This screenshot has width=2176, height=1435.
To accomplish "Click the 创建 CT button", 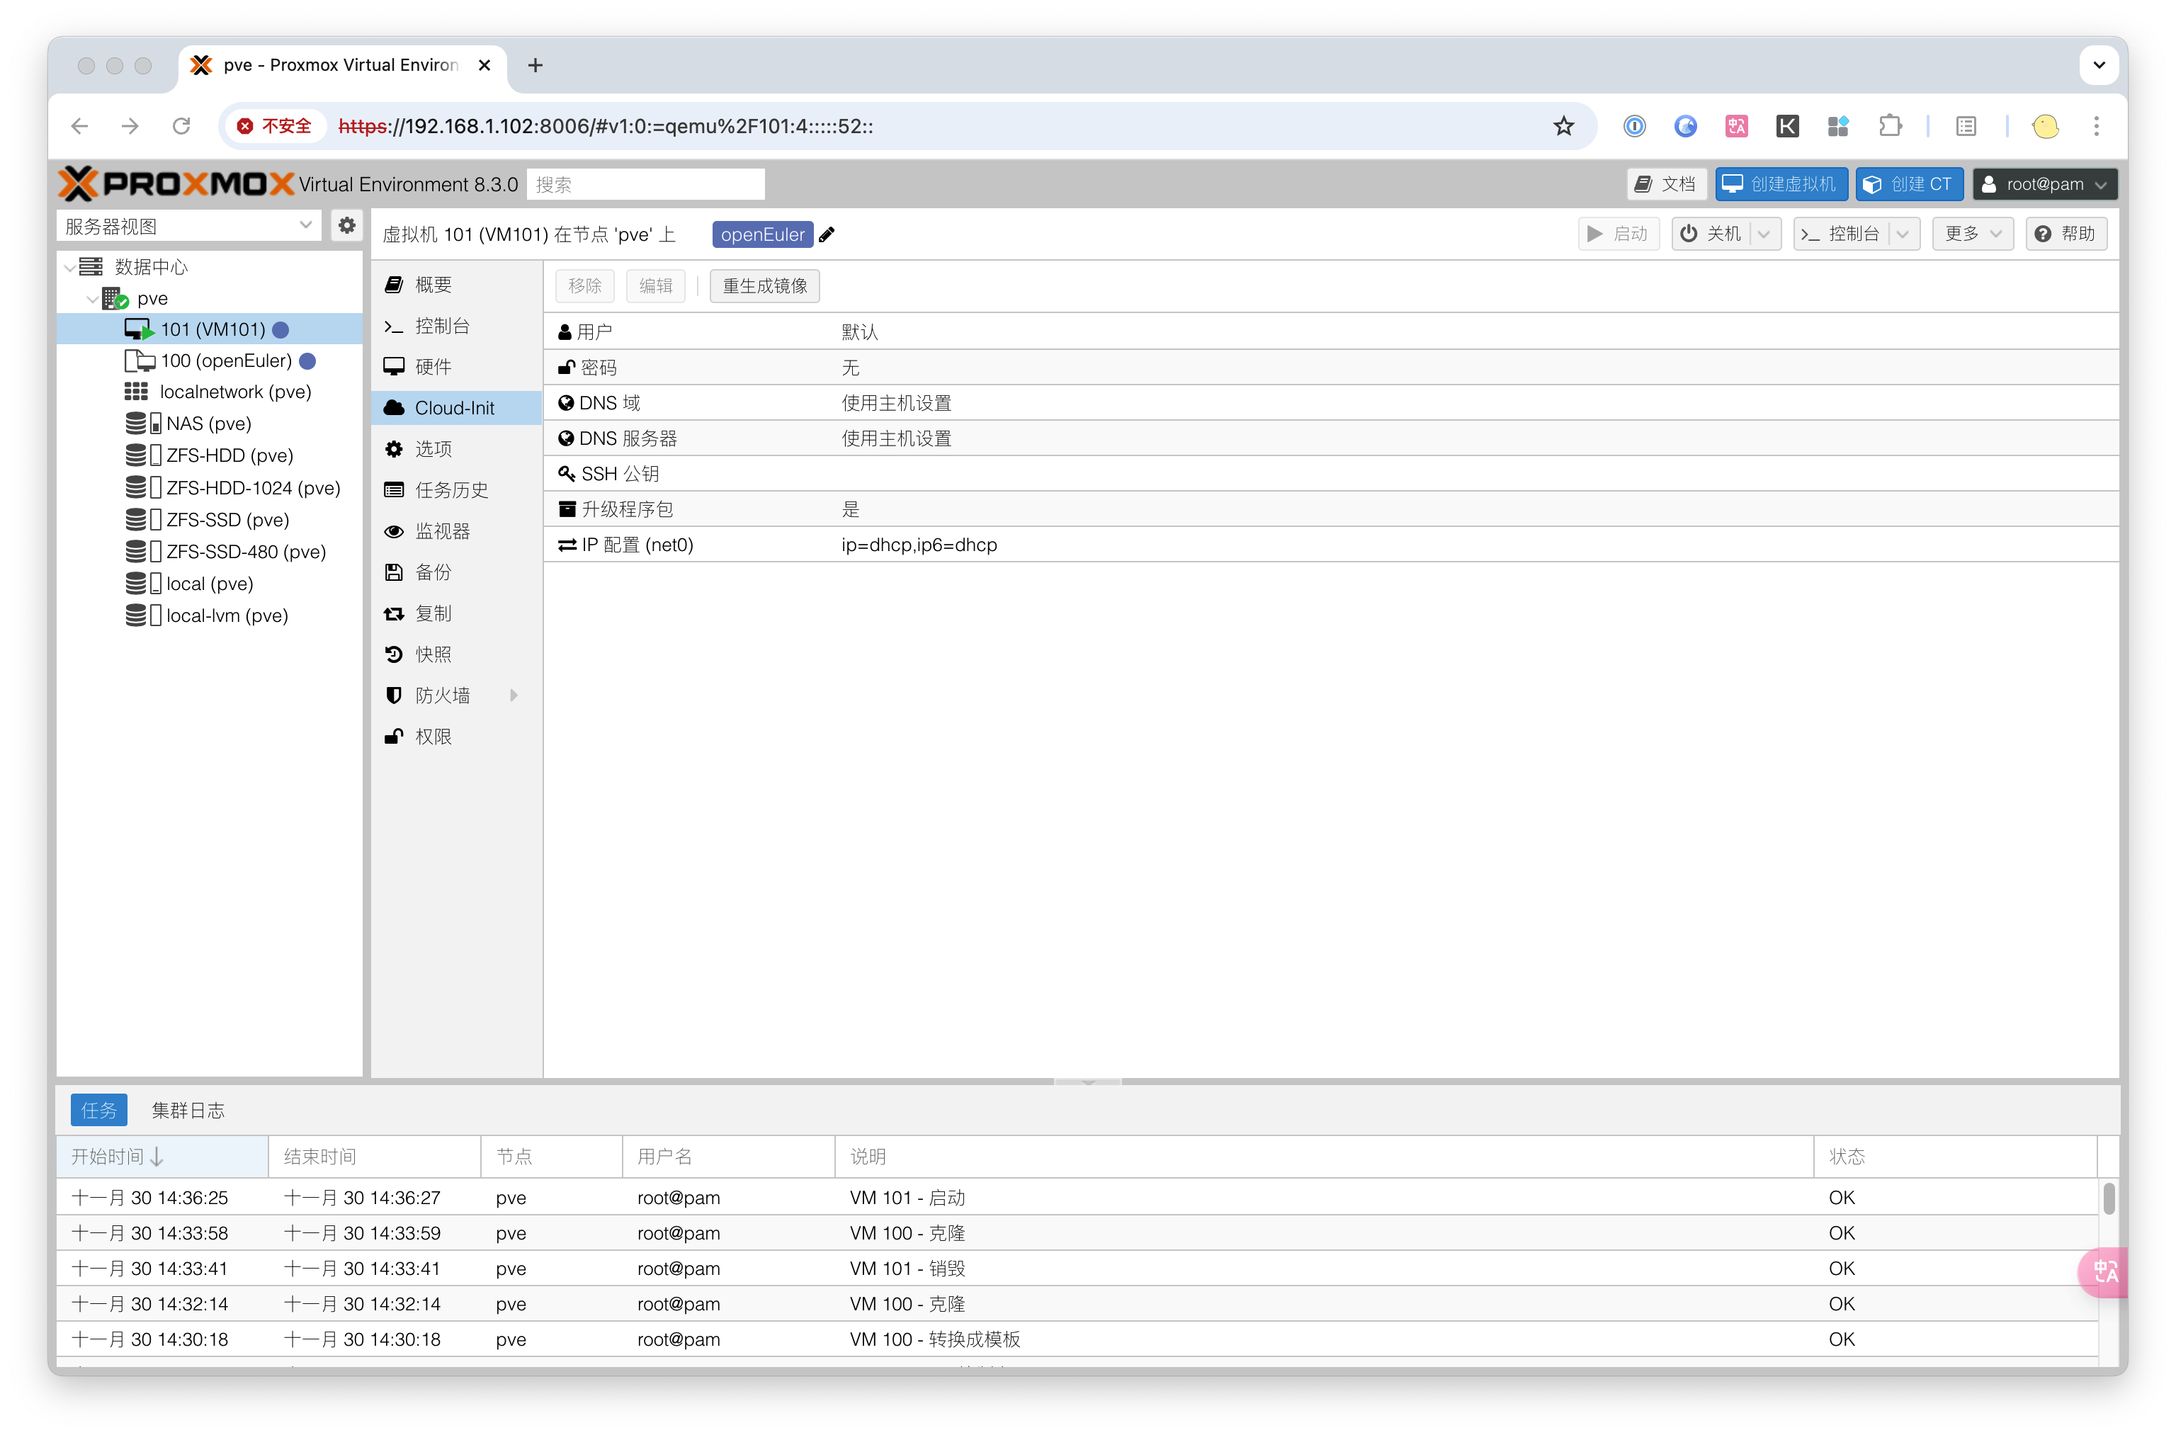I will click(x=1909, y=184).
